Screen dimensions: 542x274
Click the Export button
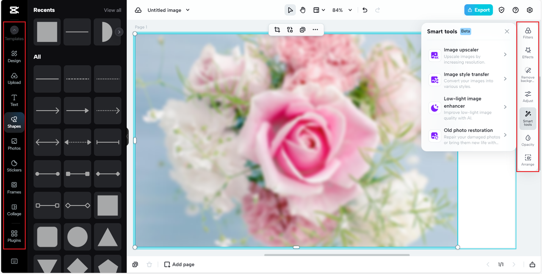pos(478,10)
